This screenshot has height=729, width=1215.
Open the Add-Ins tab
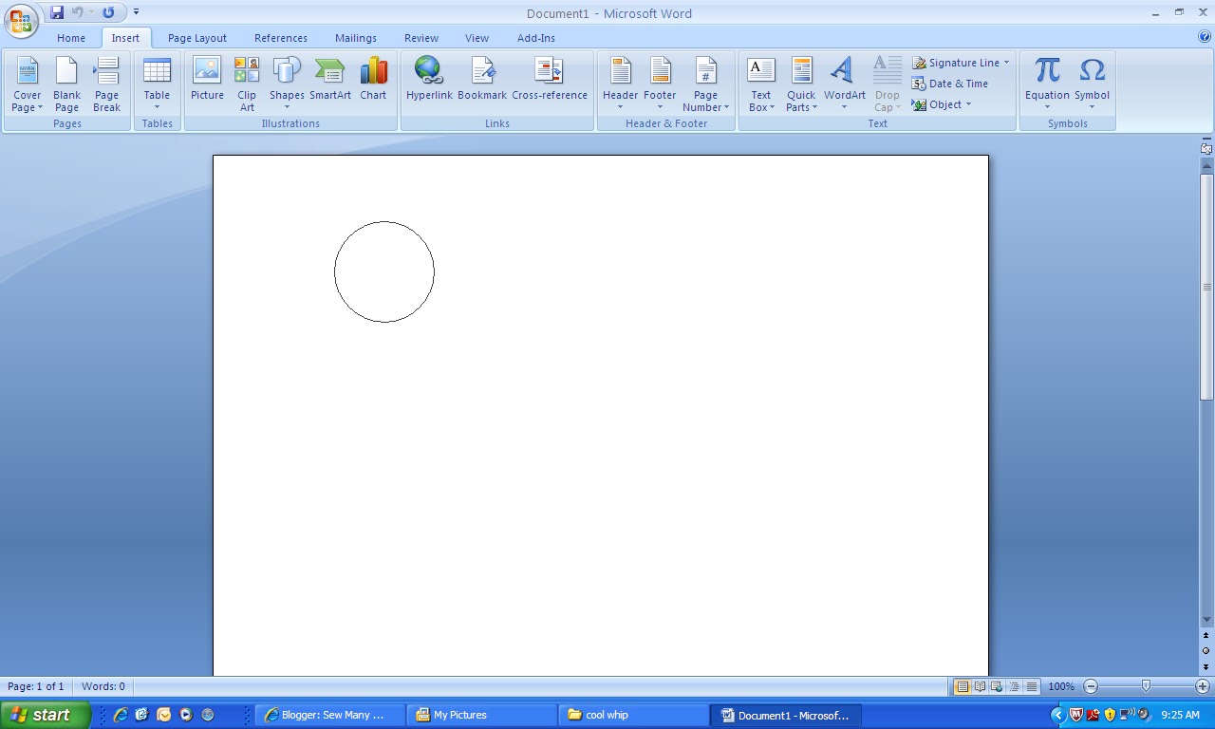pyautogui.click(x=536, y=38)
